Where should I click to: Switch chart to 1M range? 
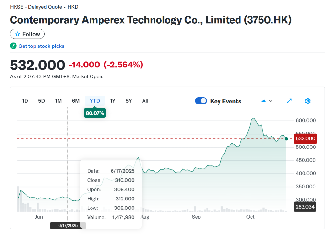point(58,101)
